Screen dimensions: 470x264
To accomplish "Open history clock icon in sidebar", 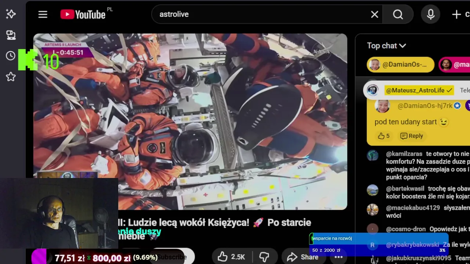I will (x=11, y=56).
